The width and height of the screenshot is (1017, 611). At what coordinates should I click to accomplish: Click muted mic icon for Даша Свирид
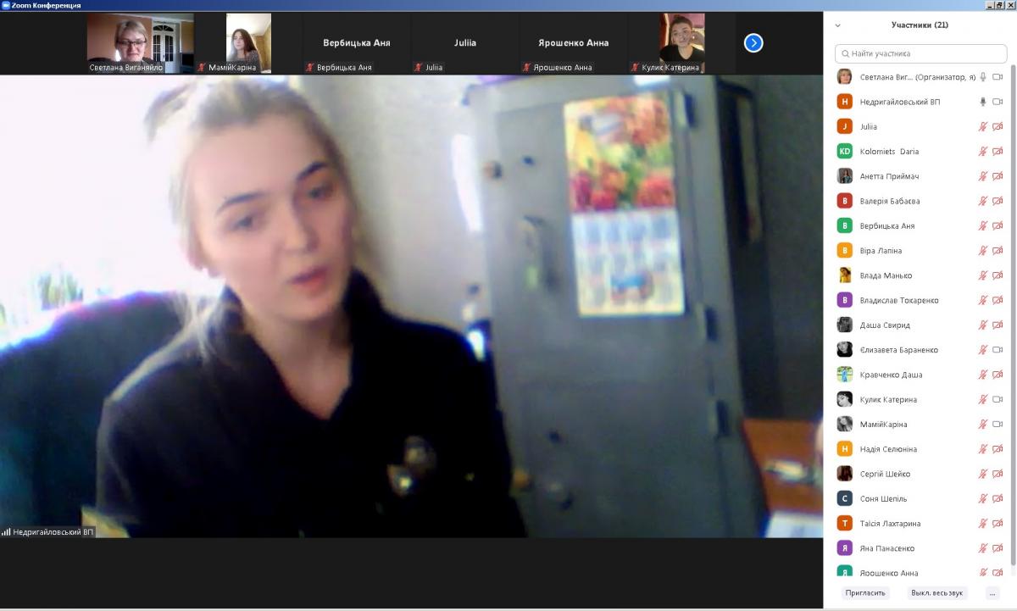click(983, 325)
